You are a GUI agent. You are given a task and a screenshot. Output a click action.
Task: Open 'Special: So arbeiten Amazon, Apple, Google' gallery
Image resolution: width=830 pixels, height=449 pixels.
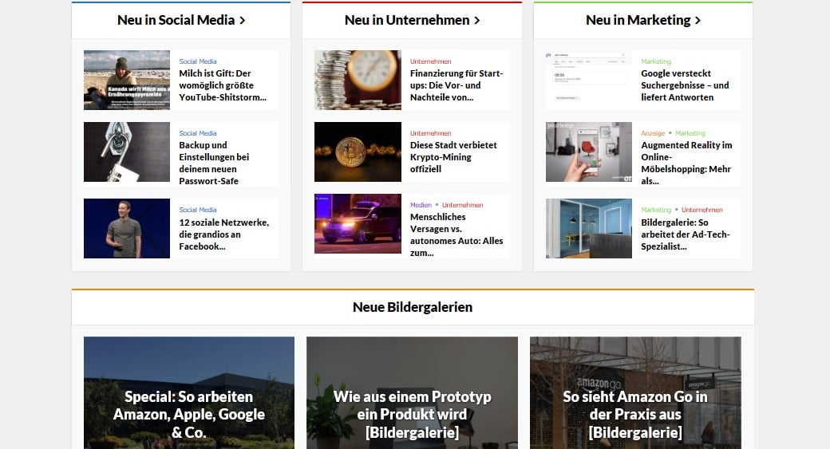tap(189, 414)
